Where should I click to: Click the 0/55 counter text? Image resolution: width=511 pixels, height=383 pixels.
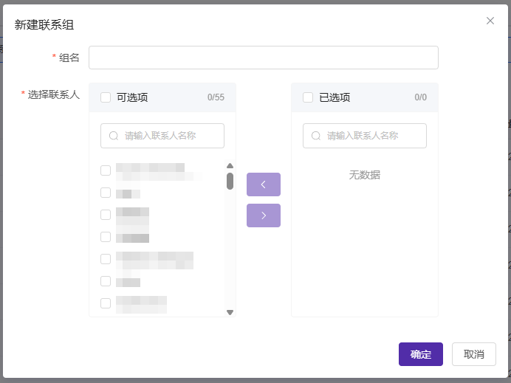pos(216,97)
